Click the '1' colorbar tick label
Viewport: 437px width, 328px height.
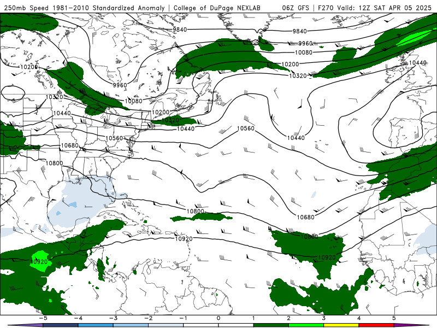tap(253, 318)
